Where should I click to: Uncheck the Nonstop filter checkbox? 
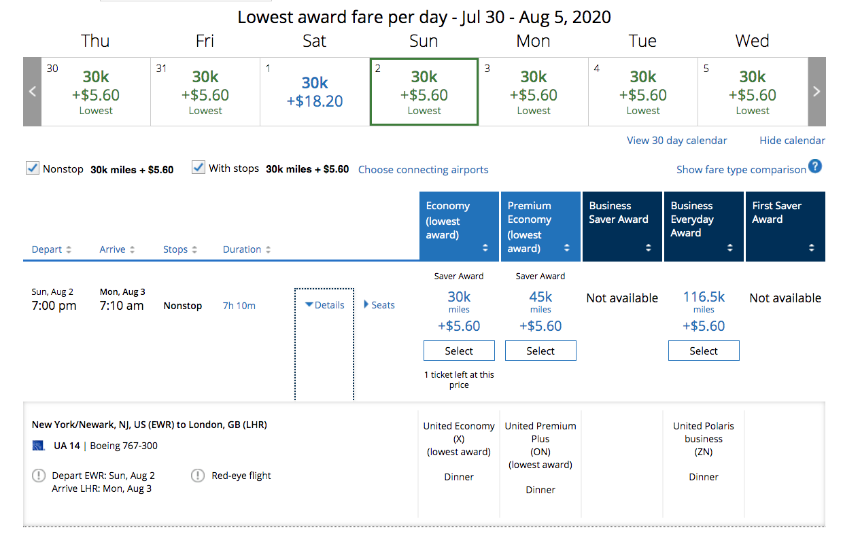(x=32, y=167)
